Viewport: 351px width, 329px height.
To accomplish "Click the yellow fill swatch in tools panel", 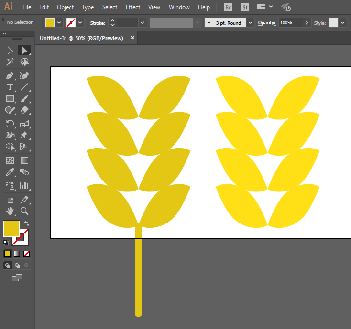I will click(11, 229).
